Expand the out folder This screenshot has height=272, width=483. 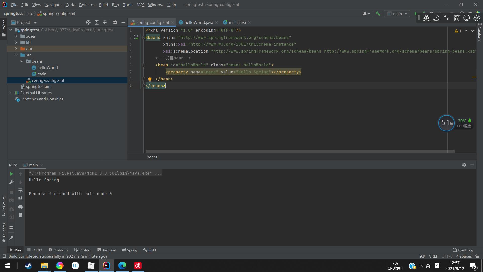point(16,49)
